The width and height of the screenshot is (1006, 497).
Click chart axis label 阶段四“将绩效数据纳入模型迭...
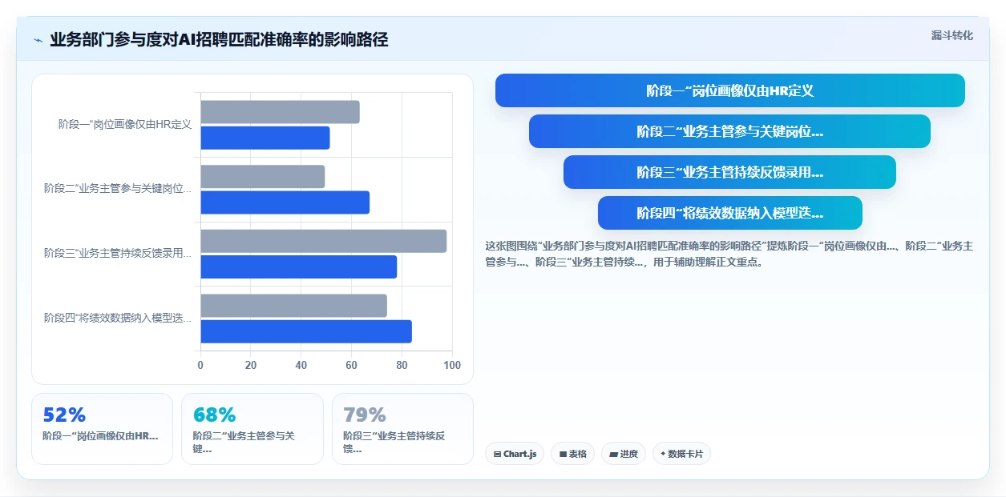118,318
